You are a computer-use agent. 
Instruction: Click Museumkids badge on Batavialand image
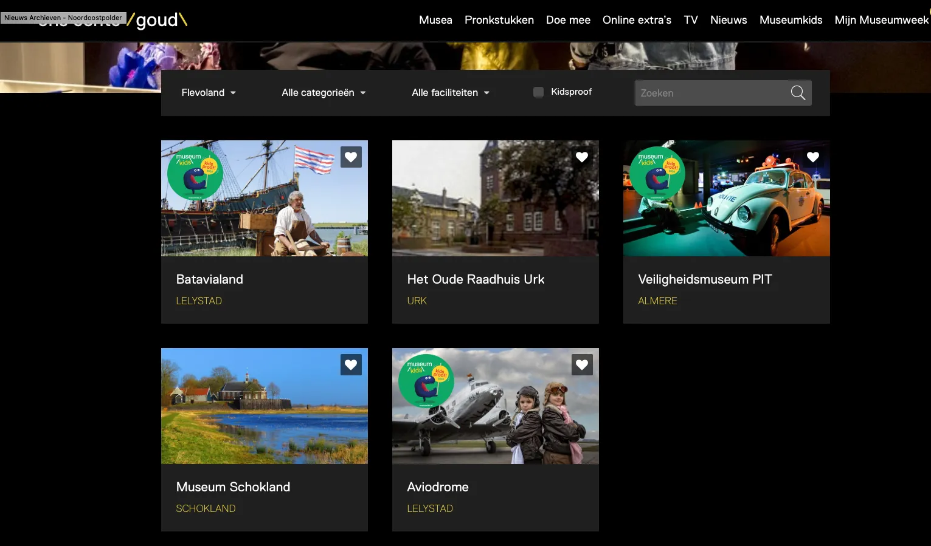coord(195,173)
